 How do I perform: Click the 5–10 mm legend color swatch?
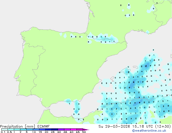pyautogui.click(x=30, y=129)
